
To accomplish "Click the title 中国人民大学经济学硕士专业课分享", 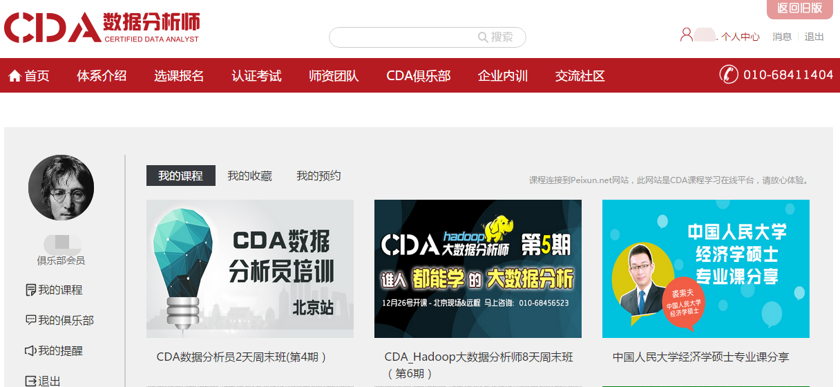I will (x=700, y=357).
